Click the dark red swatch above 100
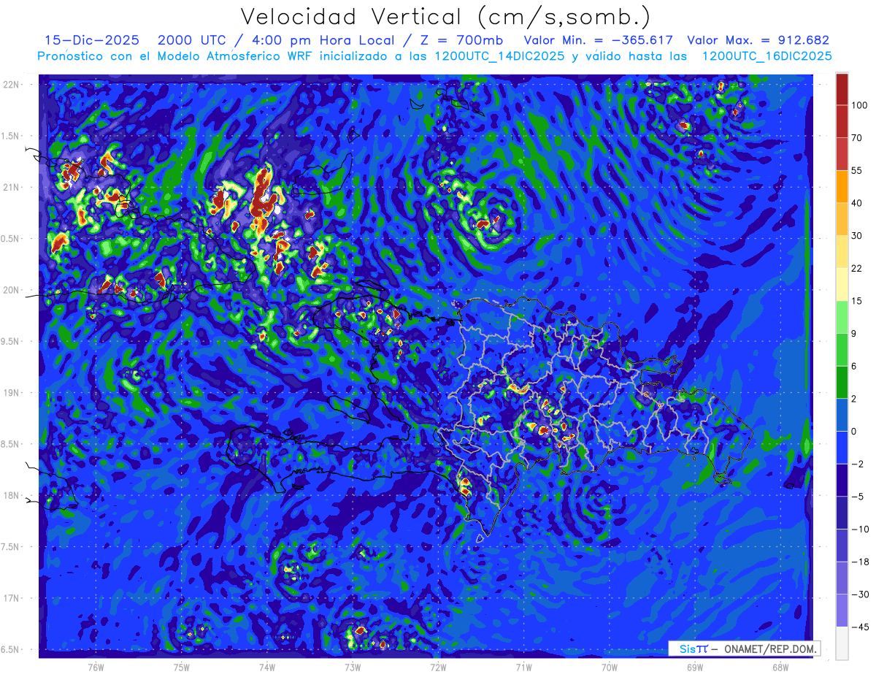The width and height of the screenshot is (876, 677). pos(842,89)
